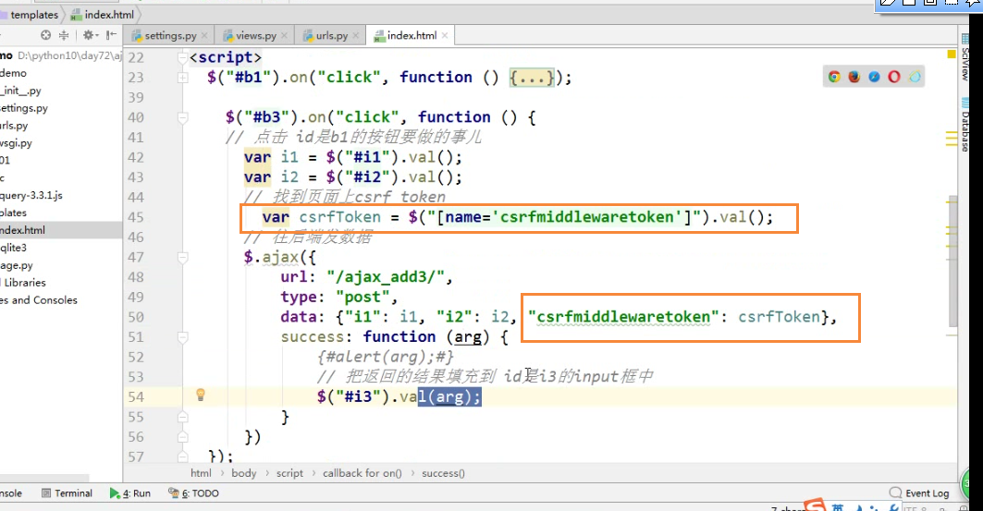This screenshot has height=511, width=983.
Task: Select Scratches and Consoles in project tree
Action: 39,300
